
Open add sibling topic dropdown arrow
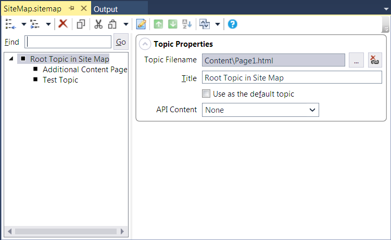(24, 24)
